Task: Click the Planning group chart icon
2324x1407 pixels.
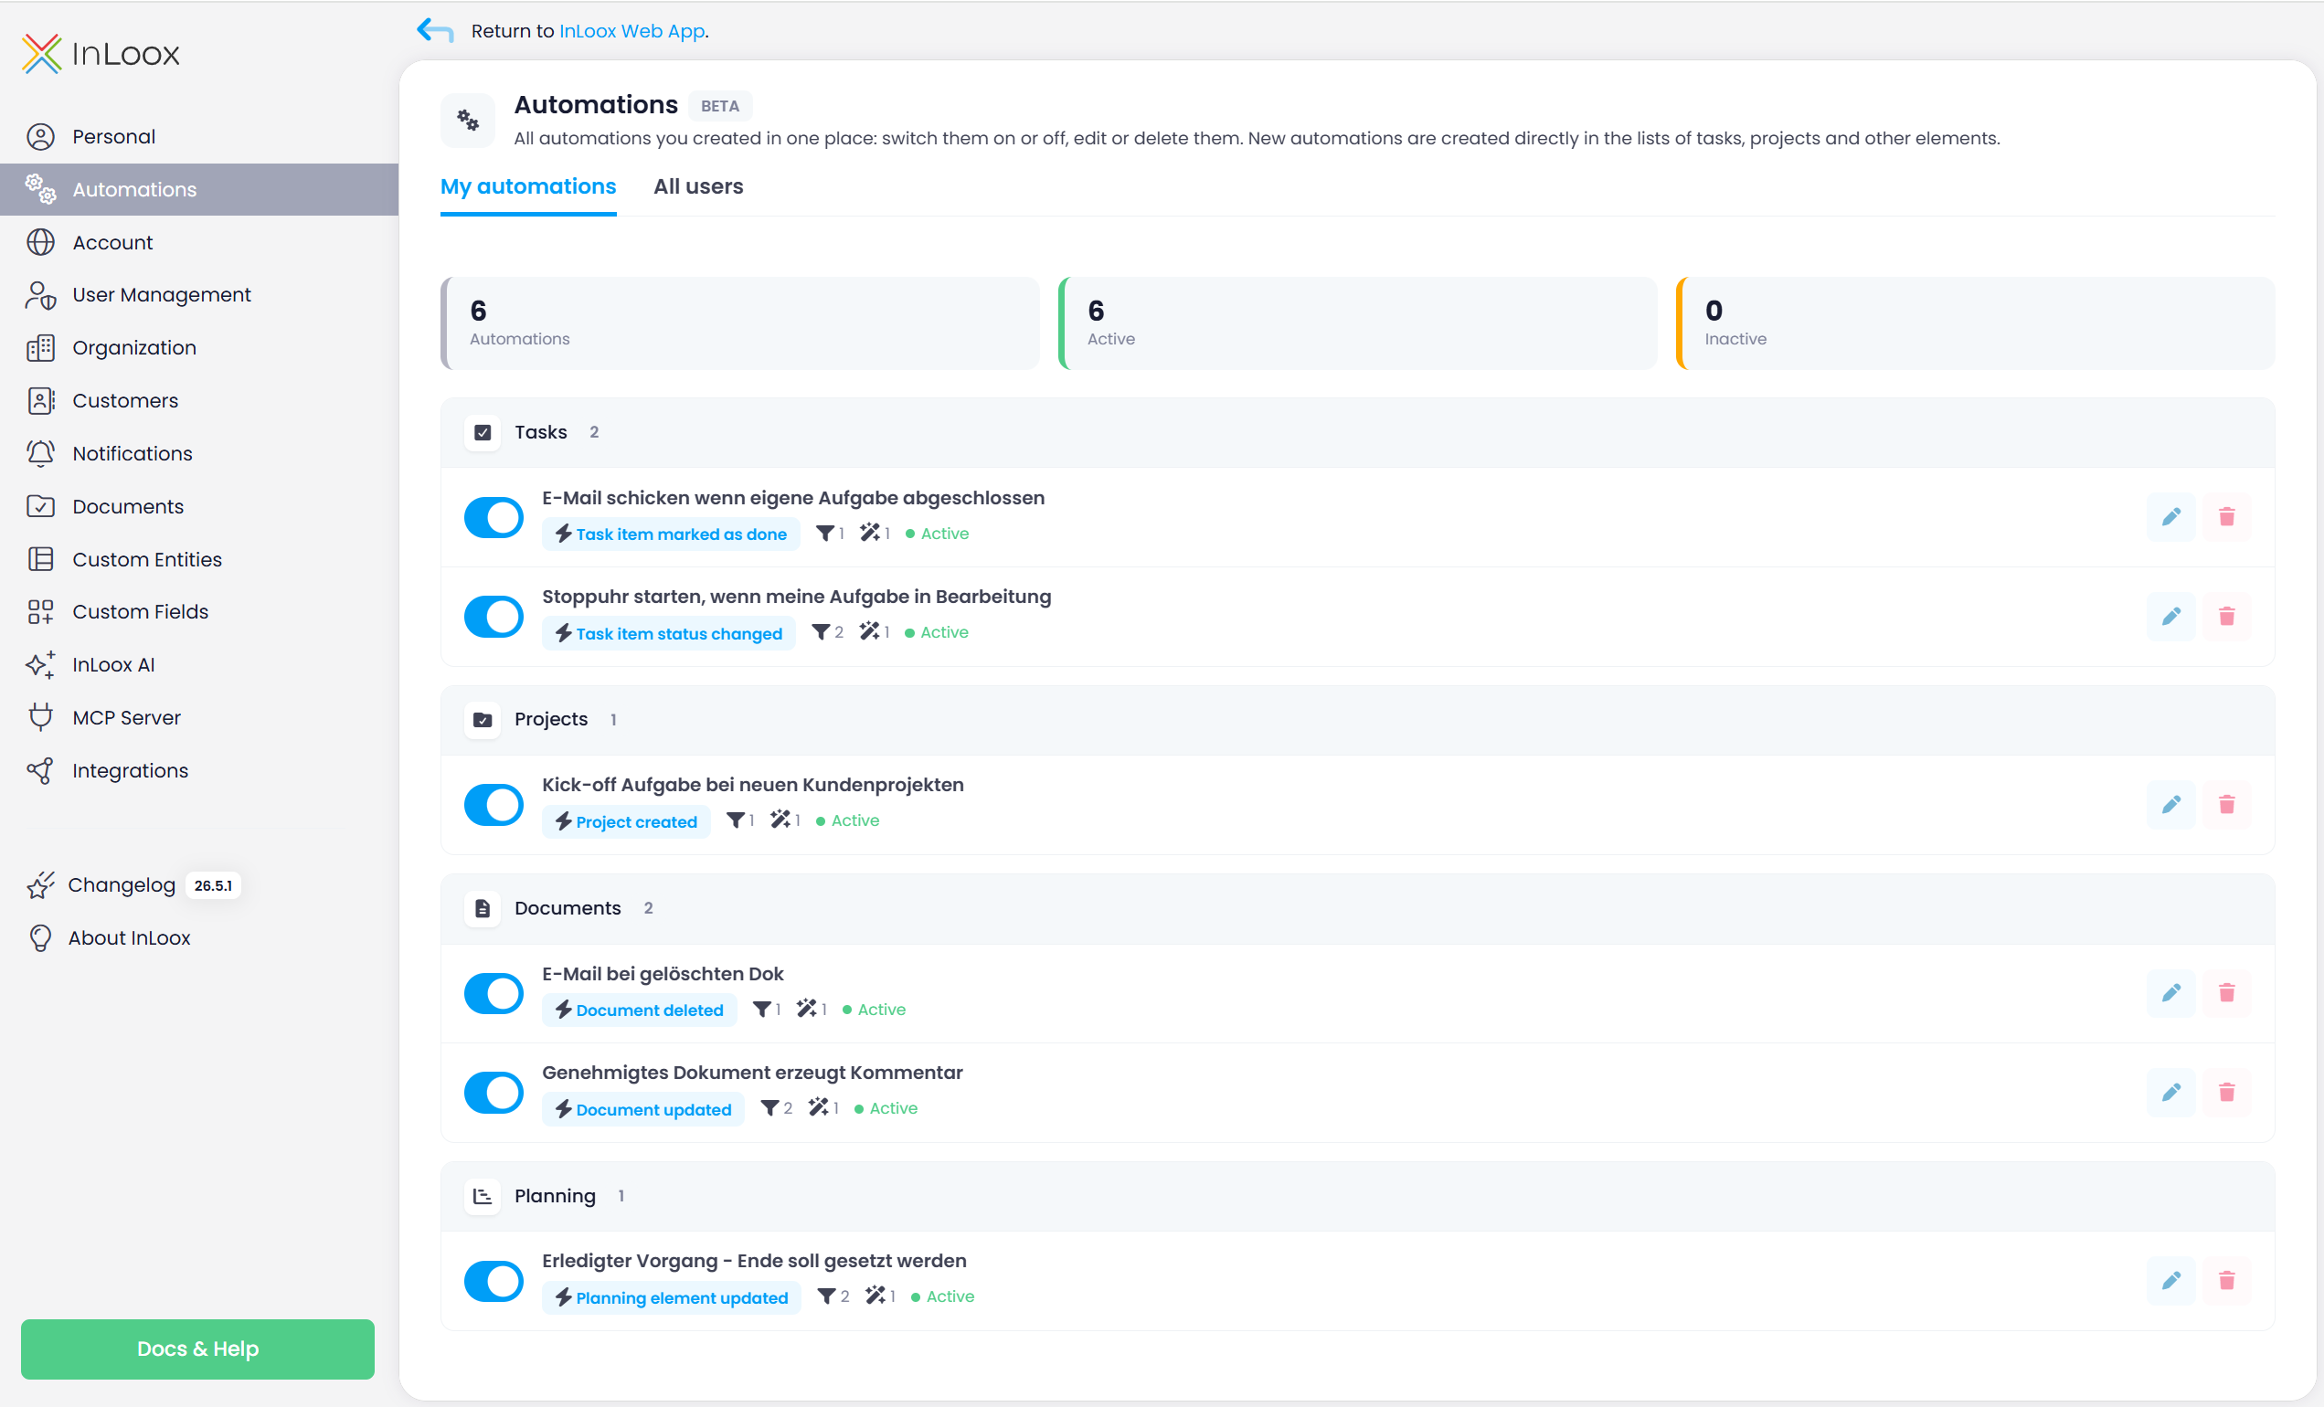Action: tap(483, 1196)
